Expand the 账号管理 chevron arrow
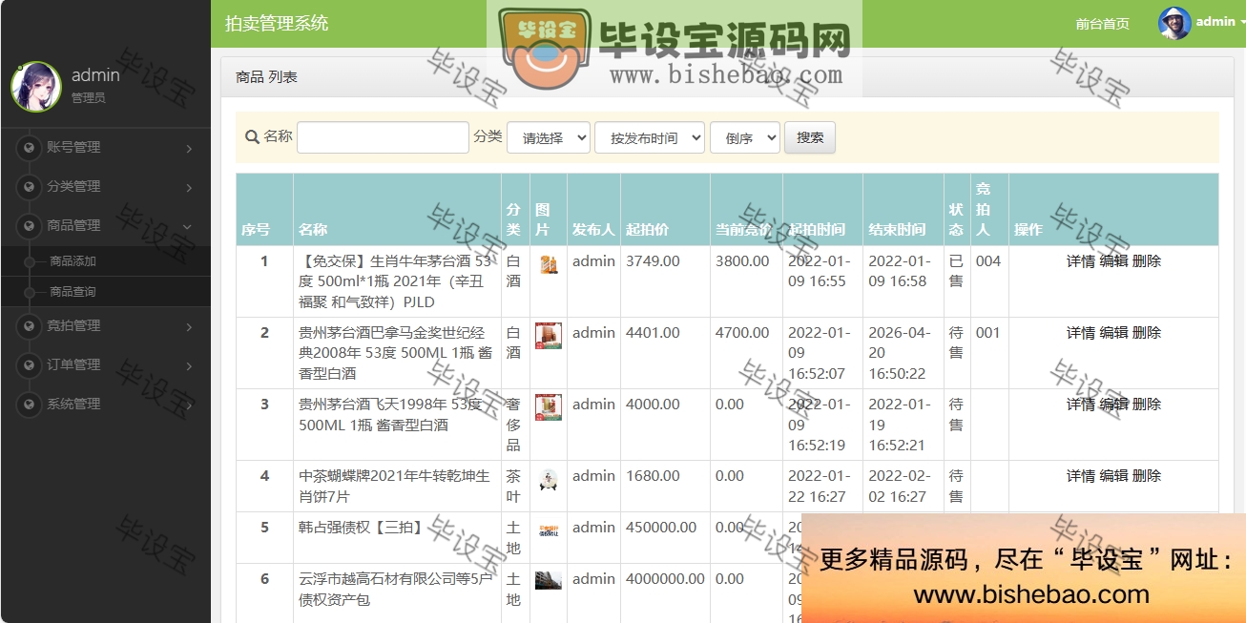 [189, 148]
